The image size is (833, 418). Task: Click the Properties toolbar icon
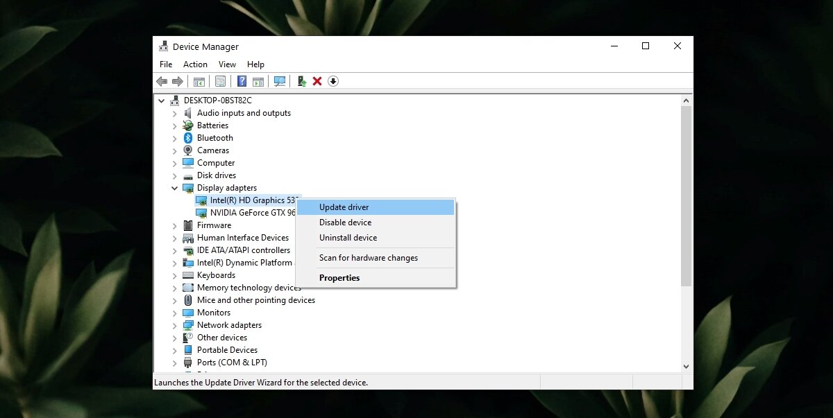(220, 81)
